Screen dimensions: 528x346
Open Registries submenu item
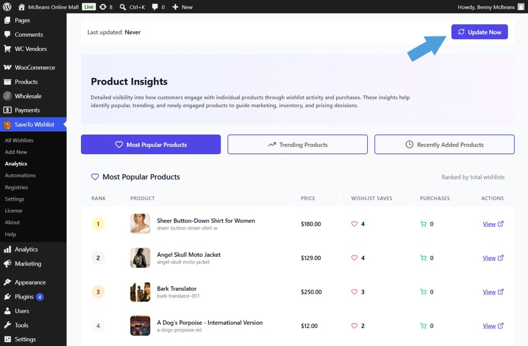pyautogui.click(x=16, y=187)
